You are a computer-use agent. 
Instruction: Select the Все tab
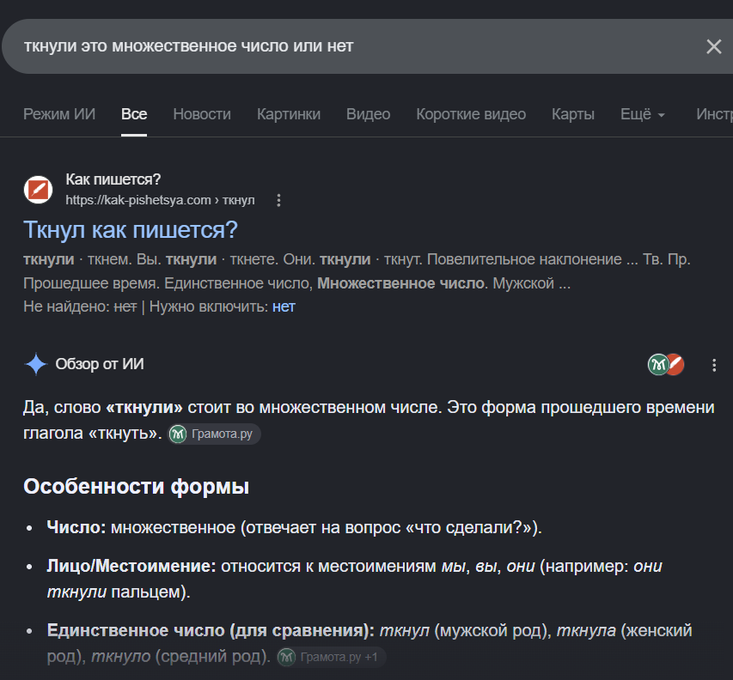point(134,114)
